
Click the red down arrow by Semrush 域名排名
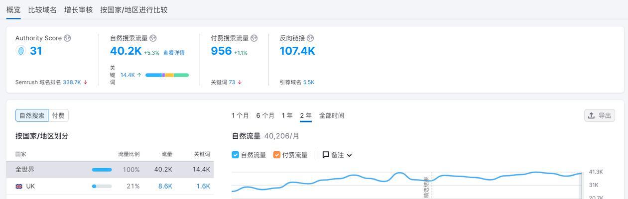point(85,83)
